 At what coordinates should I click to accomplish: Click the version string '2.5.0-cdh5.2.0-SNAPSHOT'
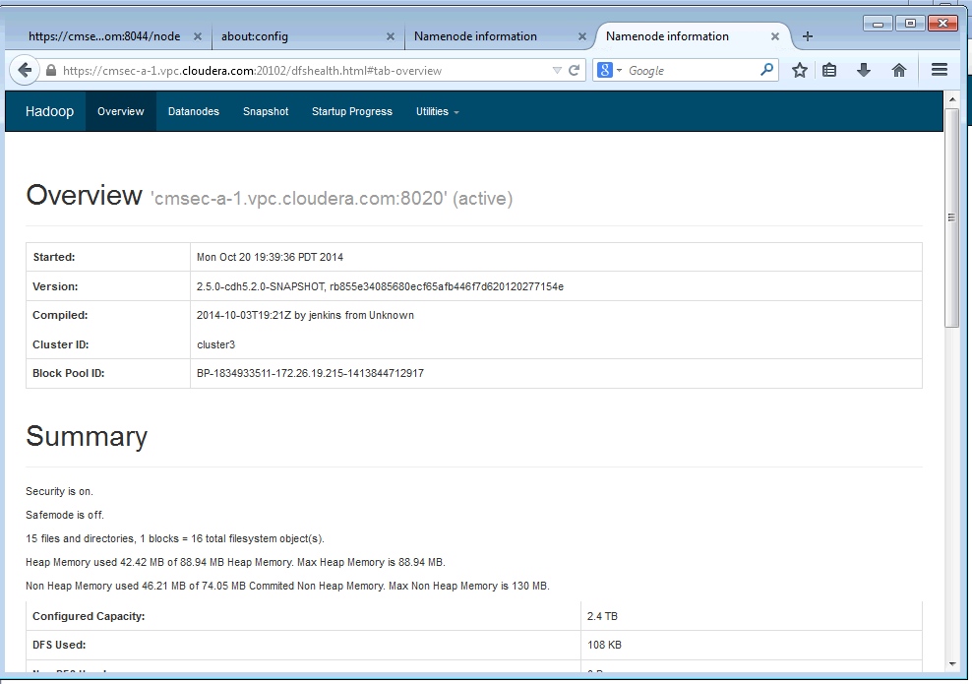pyautogui.click(x=261, y=286)
